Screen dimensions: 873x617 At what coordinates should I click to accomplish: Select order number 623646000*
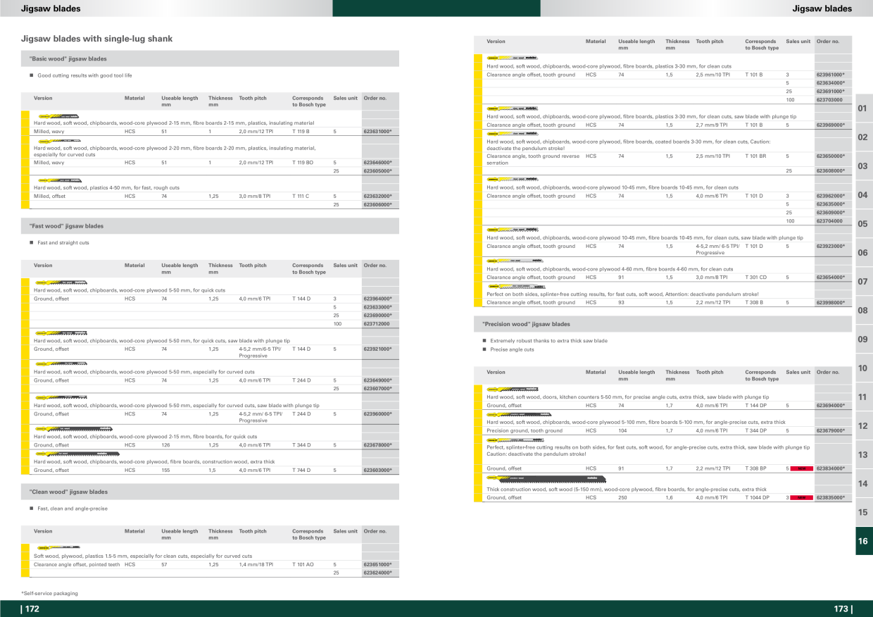377,163
